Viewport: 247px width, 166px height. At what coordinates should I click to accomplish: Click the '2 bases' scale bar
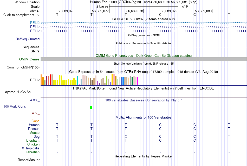tap(144, 6)
